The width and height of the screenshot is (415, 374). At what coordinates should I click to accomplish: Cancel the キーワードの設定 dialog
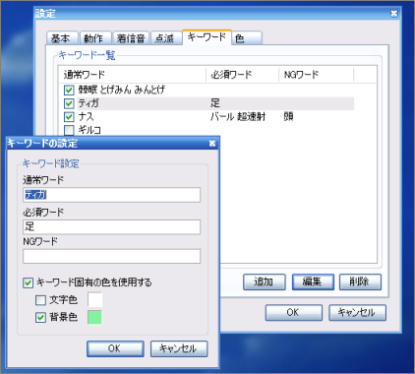pos(179,348)
